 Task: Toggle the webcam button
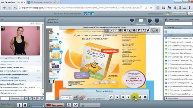(25, 105)
